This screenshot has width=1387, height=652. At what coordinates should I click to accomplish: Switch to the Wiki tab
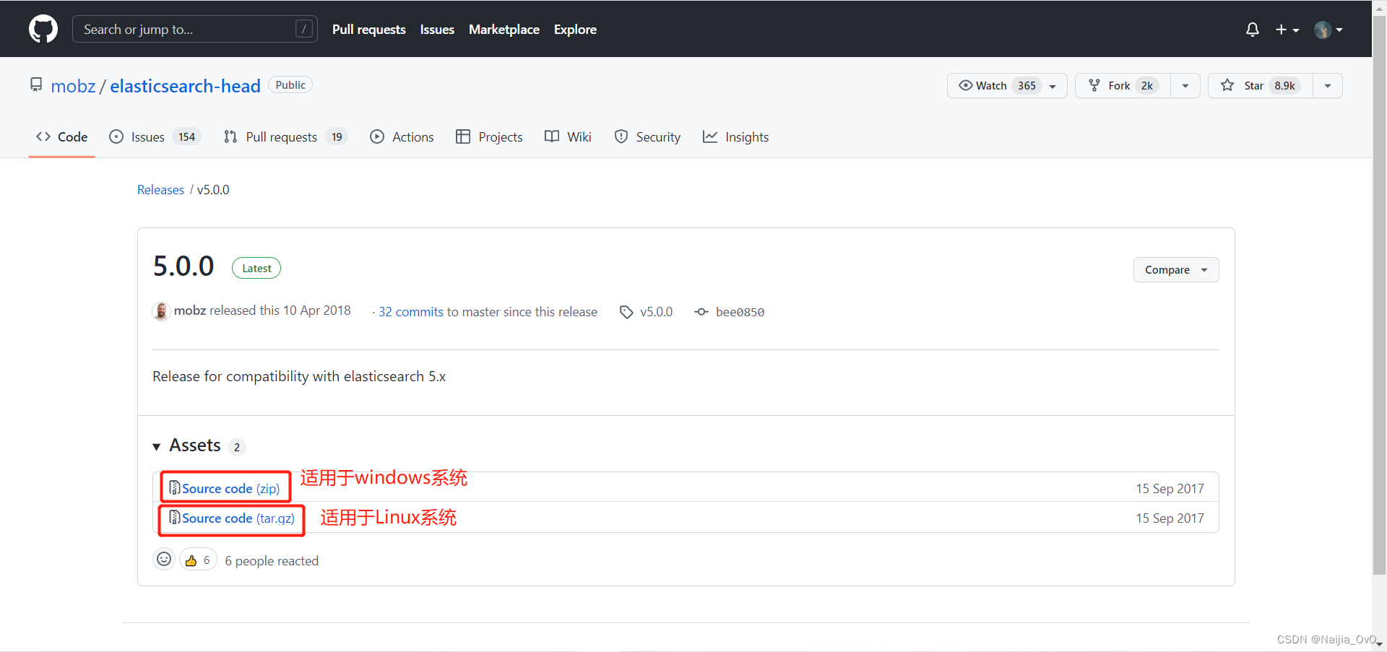pyautogui.click(x=568, y=137)
